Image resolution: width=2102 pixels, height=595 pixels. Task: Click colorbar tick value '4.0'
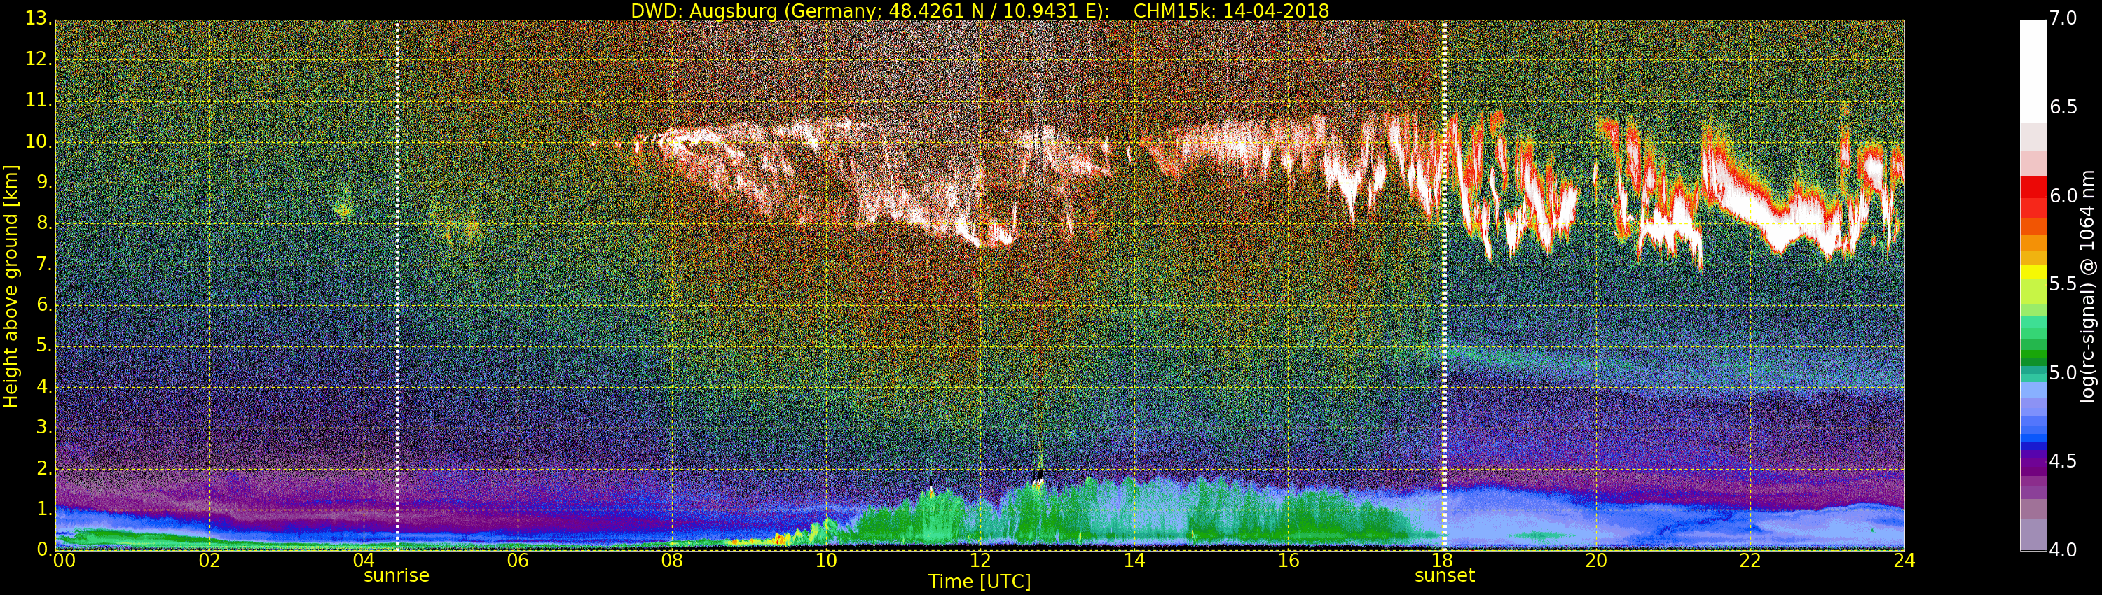(x=2063, y=549)
